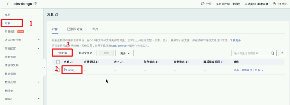Open 跨区域复制 in the sidebar
Screen dimensions: 290x105
[x=11, y=65]
